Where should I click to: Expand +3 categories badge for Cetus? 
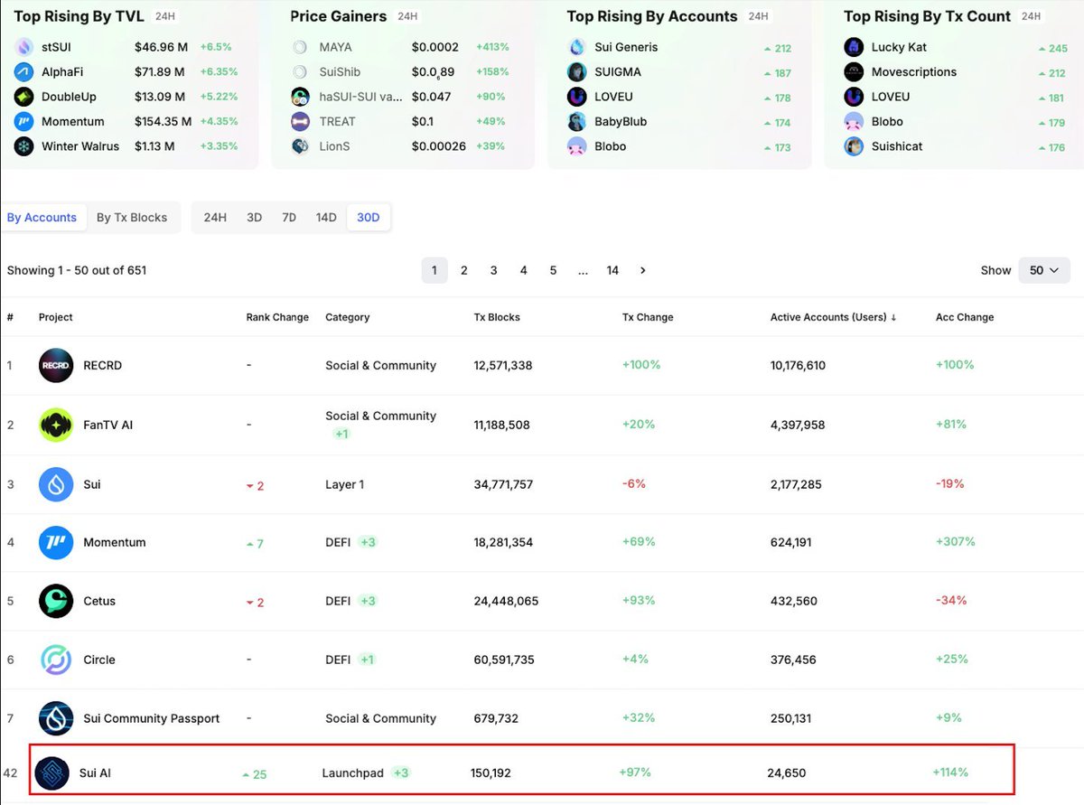368,601
